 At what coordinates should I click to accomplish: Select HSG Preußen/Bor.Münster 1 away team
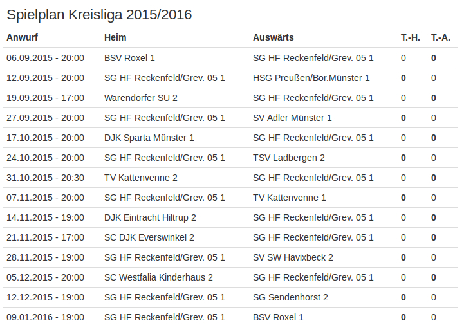point(311,78)
